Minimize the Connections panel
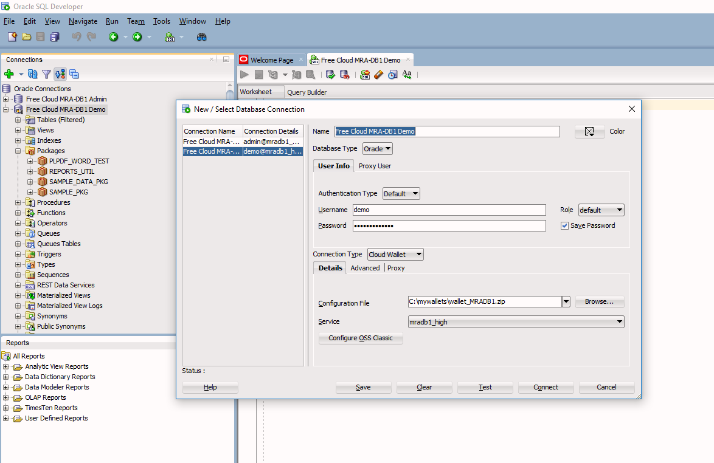The height and width of the screenshot is (463, 714). pyautogui.click(x=226, y=59)
